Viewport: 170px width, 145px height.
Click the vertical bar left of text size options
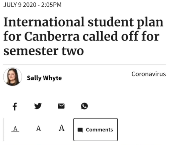(3, 130)
